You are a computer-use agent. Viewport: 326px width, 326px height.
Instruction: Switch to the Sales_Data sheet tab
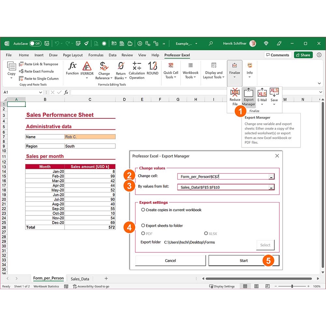coord(80,279)
